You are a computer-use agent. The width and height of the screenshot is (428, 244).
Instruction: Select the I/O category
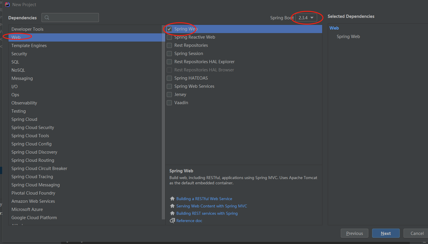point(85,87)
